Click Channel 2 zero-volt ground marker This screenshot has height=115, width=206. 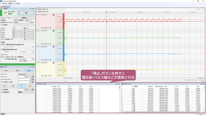[65, 38]
